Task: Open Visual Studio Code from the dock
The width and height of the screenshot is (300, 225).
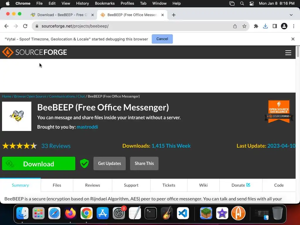Action: (x=183, y=213)
